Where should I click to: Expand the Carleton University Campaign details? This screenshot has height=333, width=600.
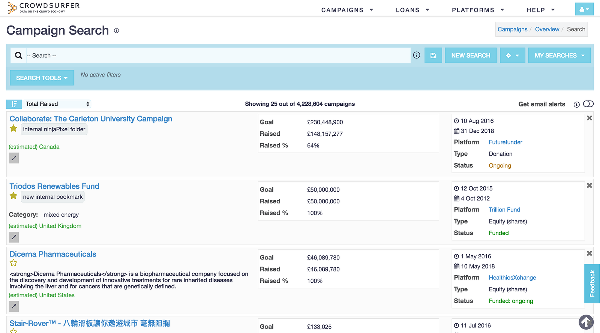[14, 158]
